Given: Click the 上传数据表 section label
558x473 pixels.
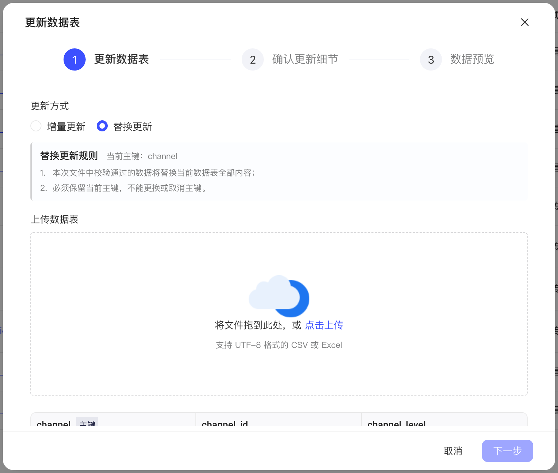Looking at the screenshot, I should point(55,219).
